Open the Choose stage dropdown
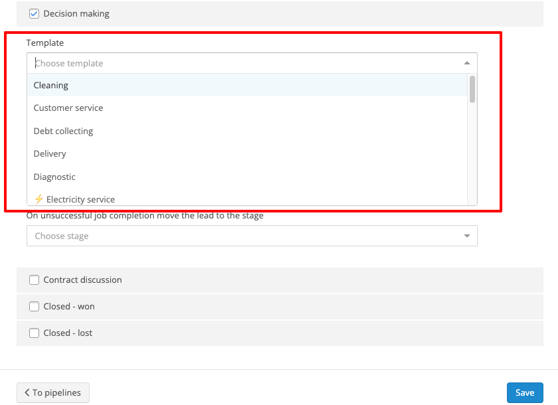 tap(252, 236)
